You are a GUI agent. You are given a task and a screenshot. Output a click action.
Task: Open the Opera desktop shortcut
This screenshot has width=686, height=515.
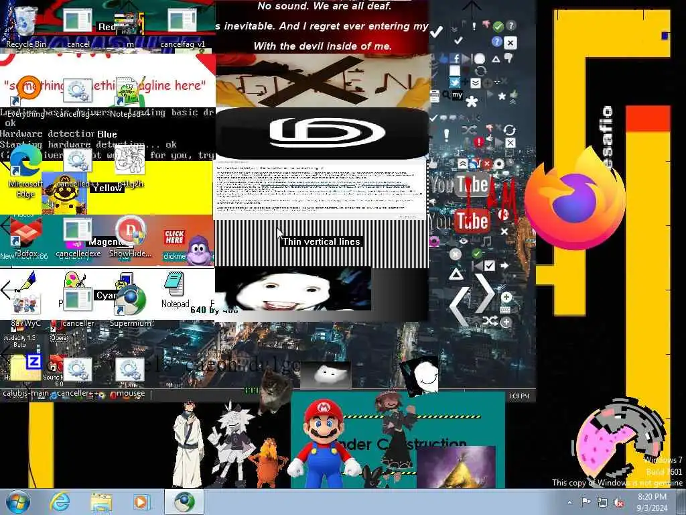(x=59, y=333)
